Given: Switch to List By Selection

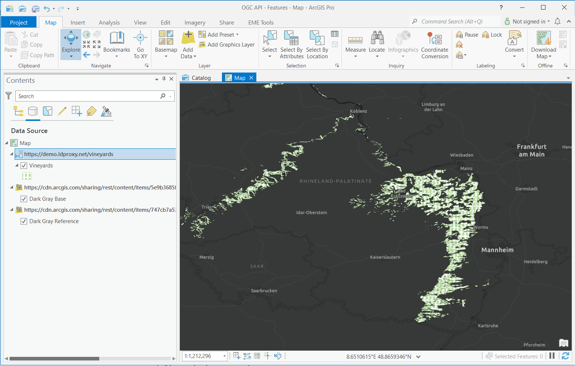Looking at the screenshot, I should (48, 111).
